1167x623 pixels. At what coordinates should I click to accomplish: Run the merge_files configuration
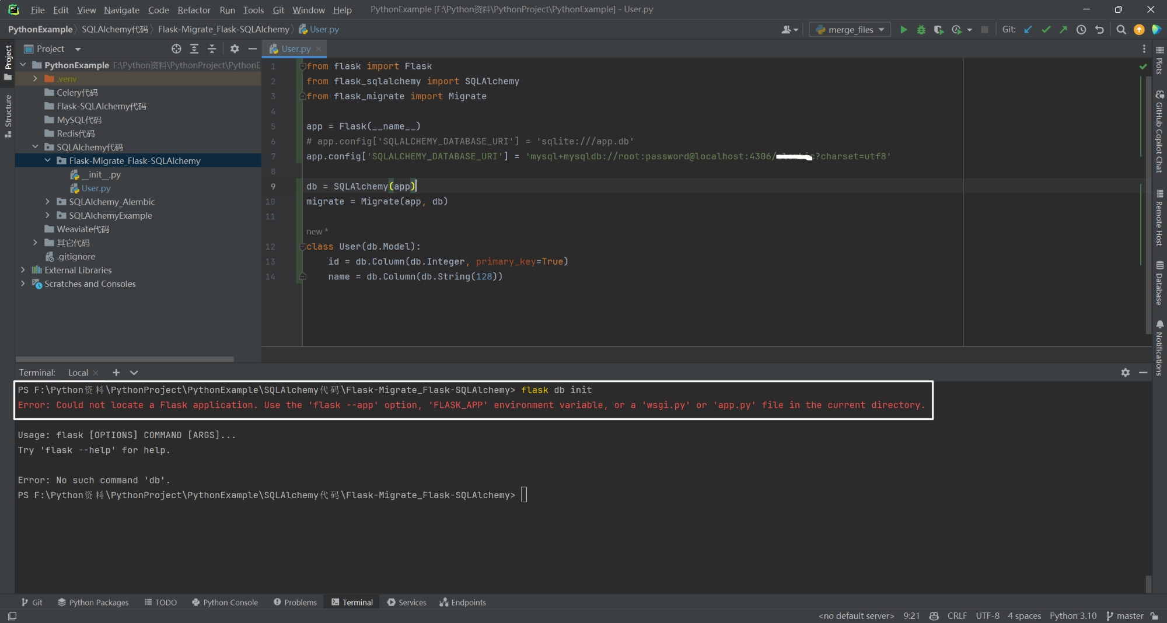click(x=903, y=29)
